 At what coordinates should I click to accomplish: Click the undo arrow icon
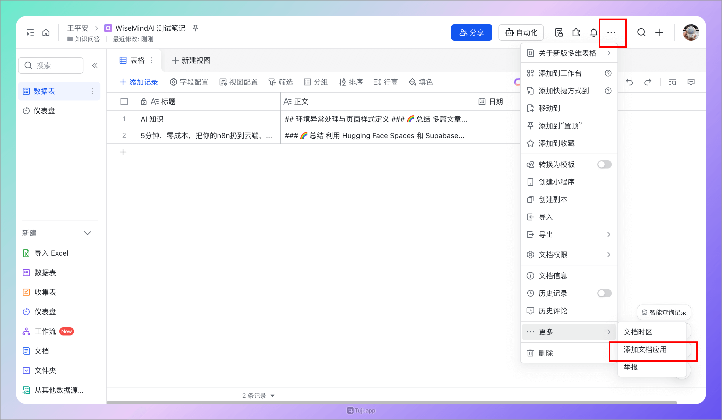pos(630,82)
